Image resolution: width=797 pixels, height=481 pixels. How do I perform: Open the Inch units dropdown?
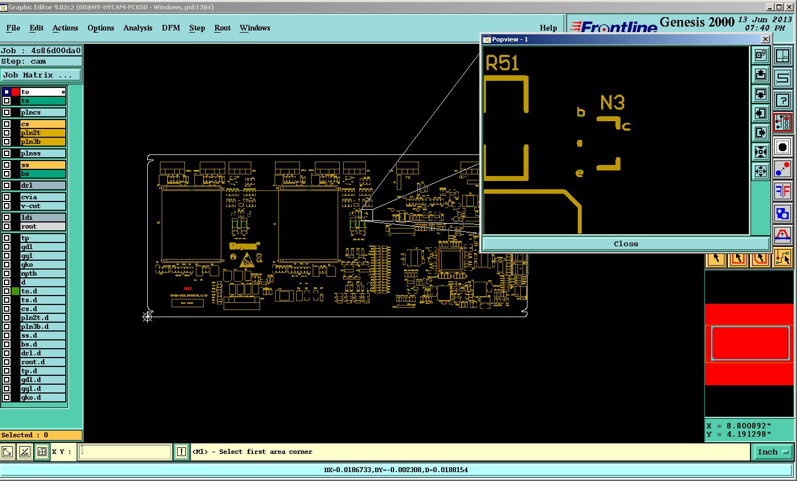(x=773, y=452)
